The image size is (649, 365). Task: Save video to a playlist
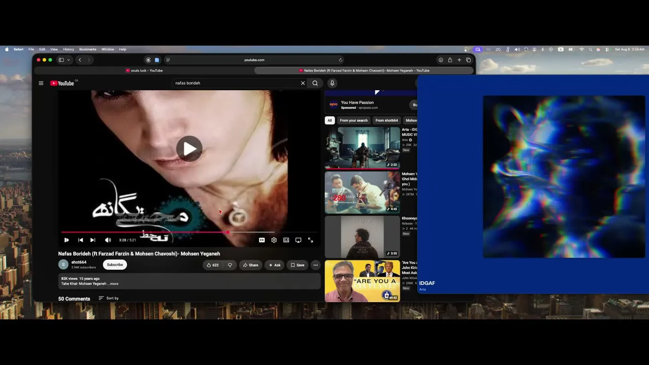click(x=298, y=265)
